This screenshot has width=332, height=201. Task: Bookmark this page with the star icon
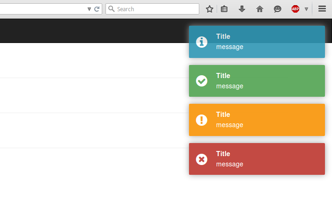(x=210, y=9)
